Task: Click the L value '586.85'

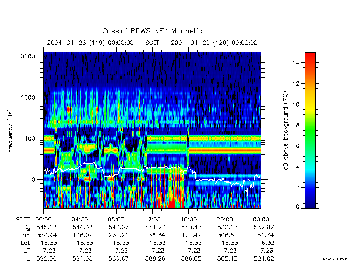Action: coord(191,258)
